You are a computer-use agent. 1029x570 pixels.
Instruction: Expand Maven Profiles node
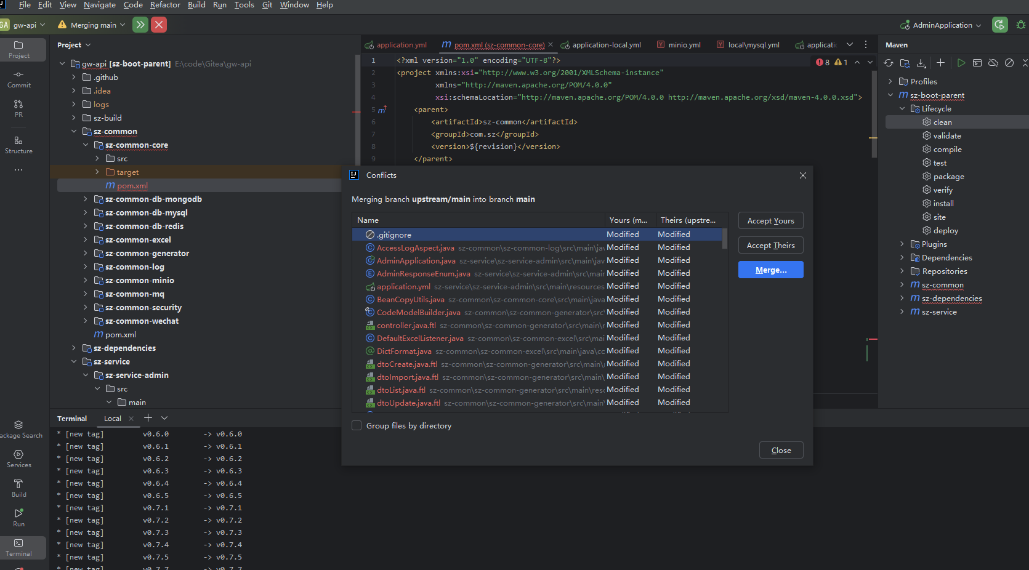click(890, 81)
